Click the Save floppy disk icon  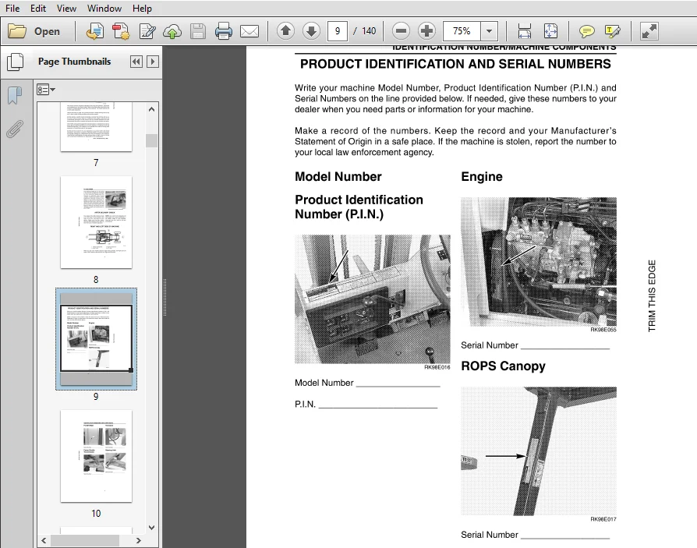tap(198, 31)
